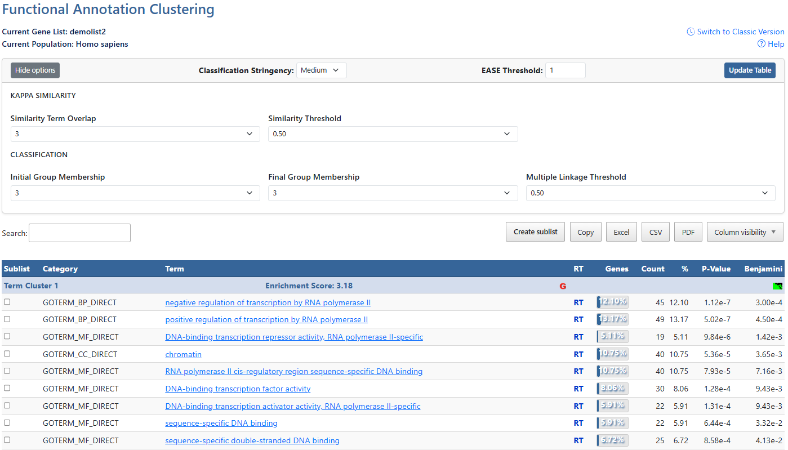788x450 pixels.
Task: Click the 12.10% gene bar for negative regulation
Action: coord(612,302)
